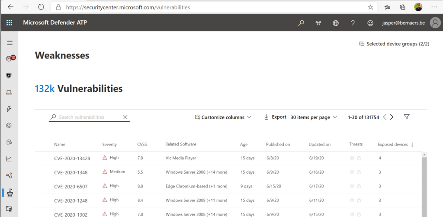Image resolution: width=443 pixels, height=217 pixels.
Task: Open the community hub people icon
Action: point(318,23)
